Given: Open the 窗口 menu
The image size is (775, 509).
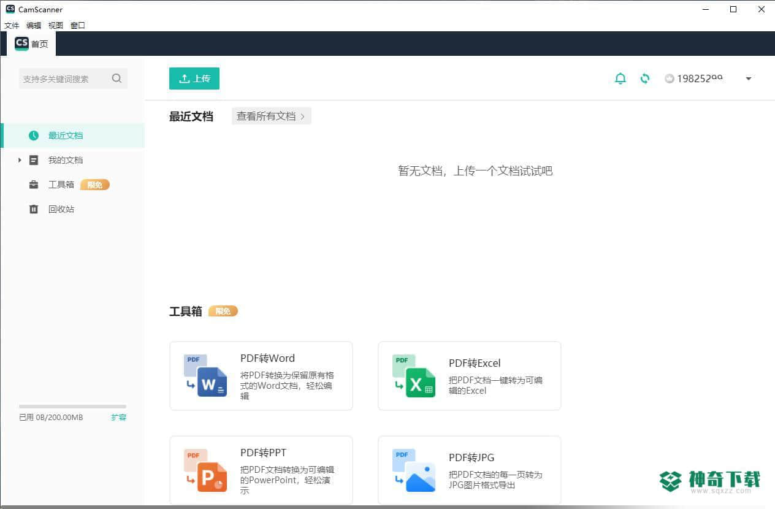Looking at the screenshot, I should tap(78, 25).
